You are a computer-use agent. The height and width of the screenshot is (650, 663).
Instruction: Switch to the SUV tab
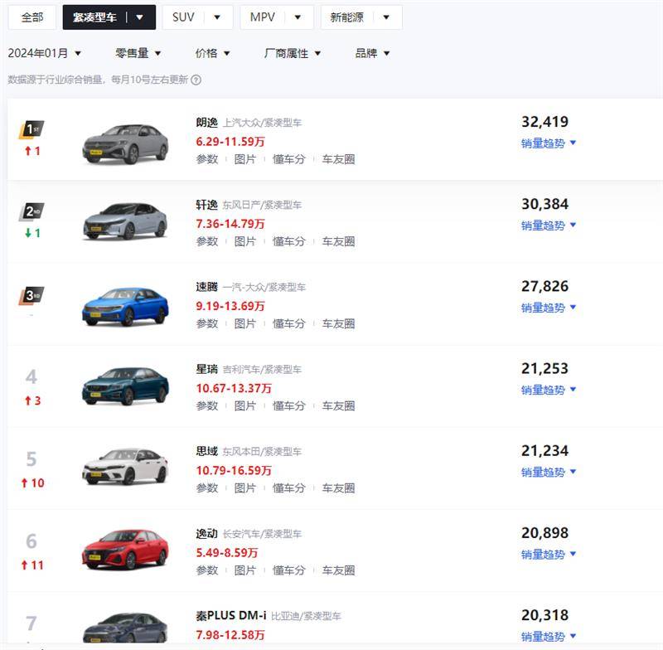pos(197,17)
